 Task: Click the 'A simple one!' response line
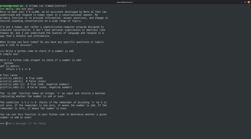coord(9,54)
